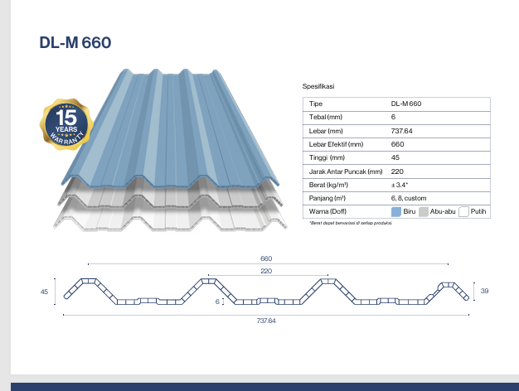Click the blue Biru color swatch
This screenshot has height=391, width=519.
(395, 212)
